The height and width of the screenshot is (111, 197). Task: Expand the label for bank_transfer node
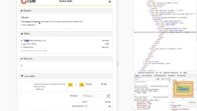[x=160, y=32]
